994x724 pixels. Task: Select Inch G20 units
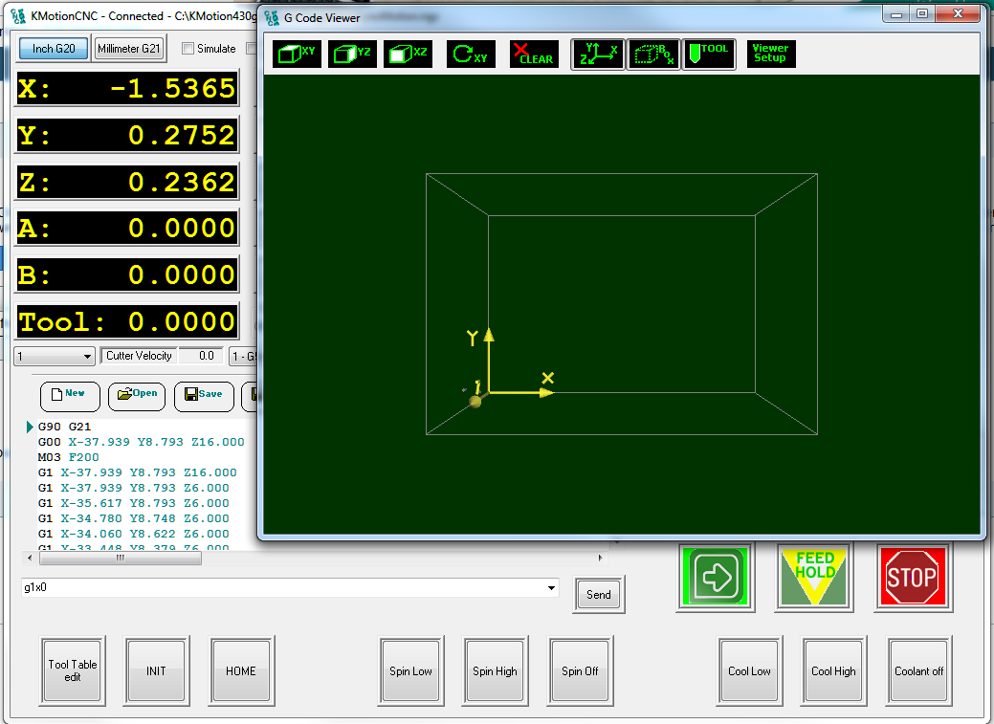pyautogui.click(x=54, y=49)
